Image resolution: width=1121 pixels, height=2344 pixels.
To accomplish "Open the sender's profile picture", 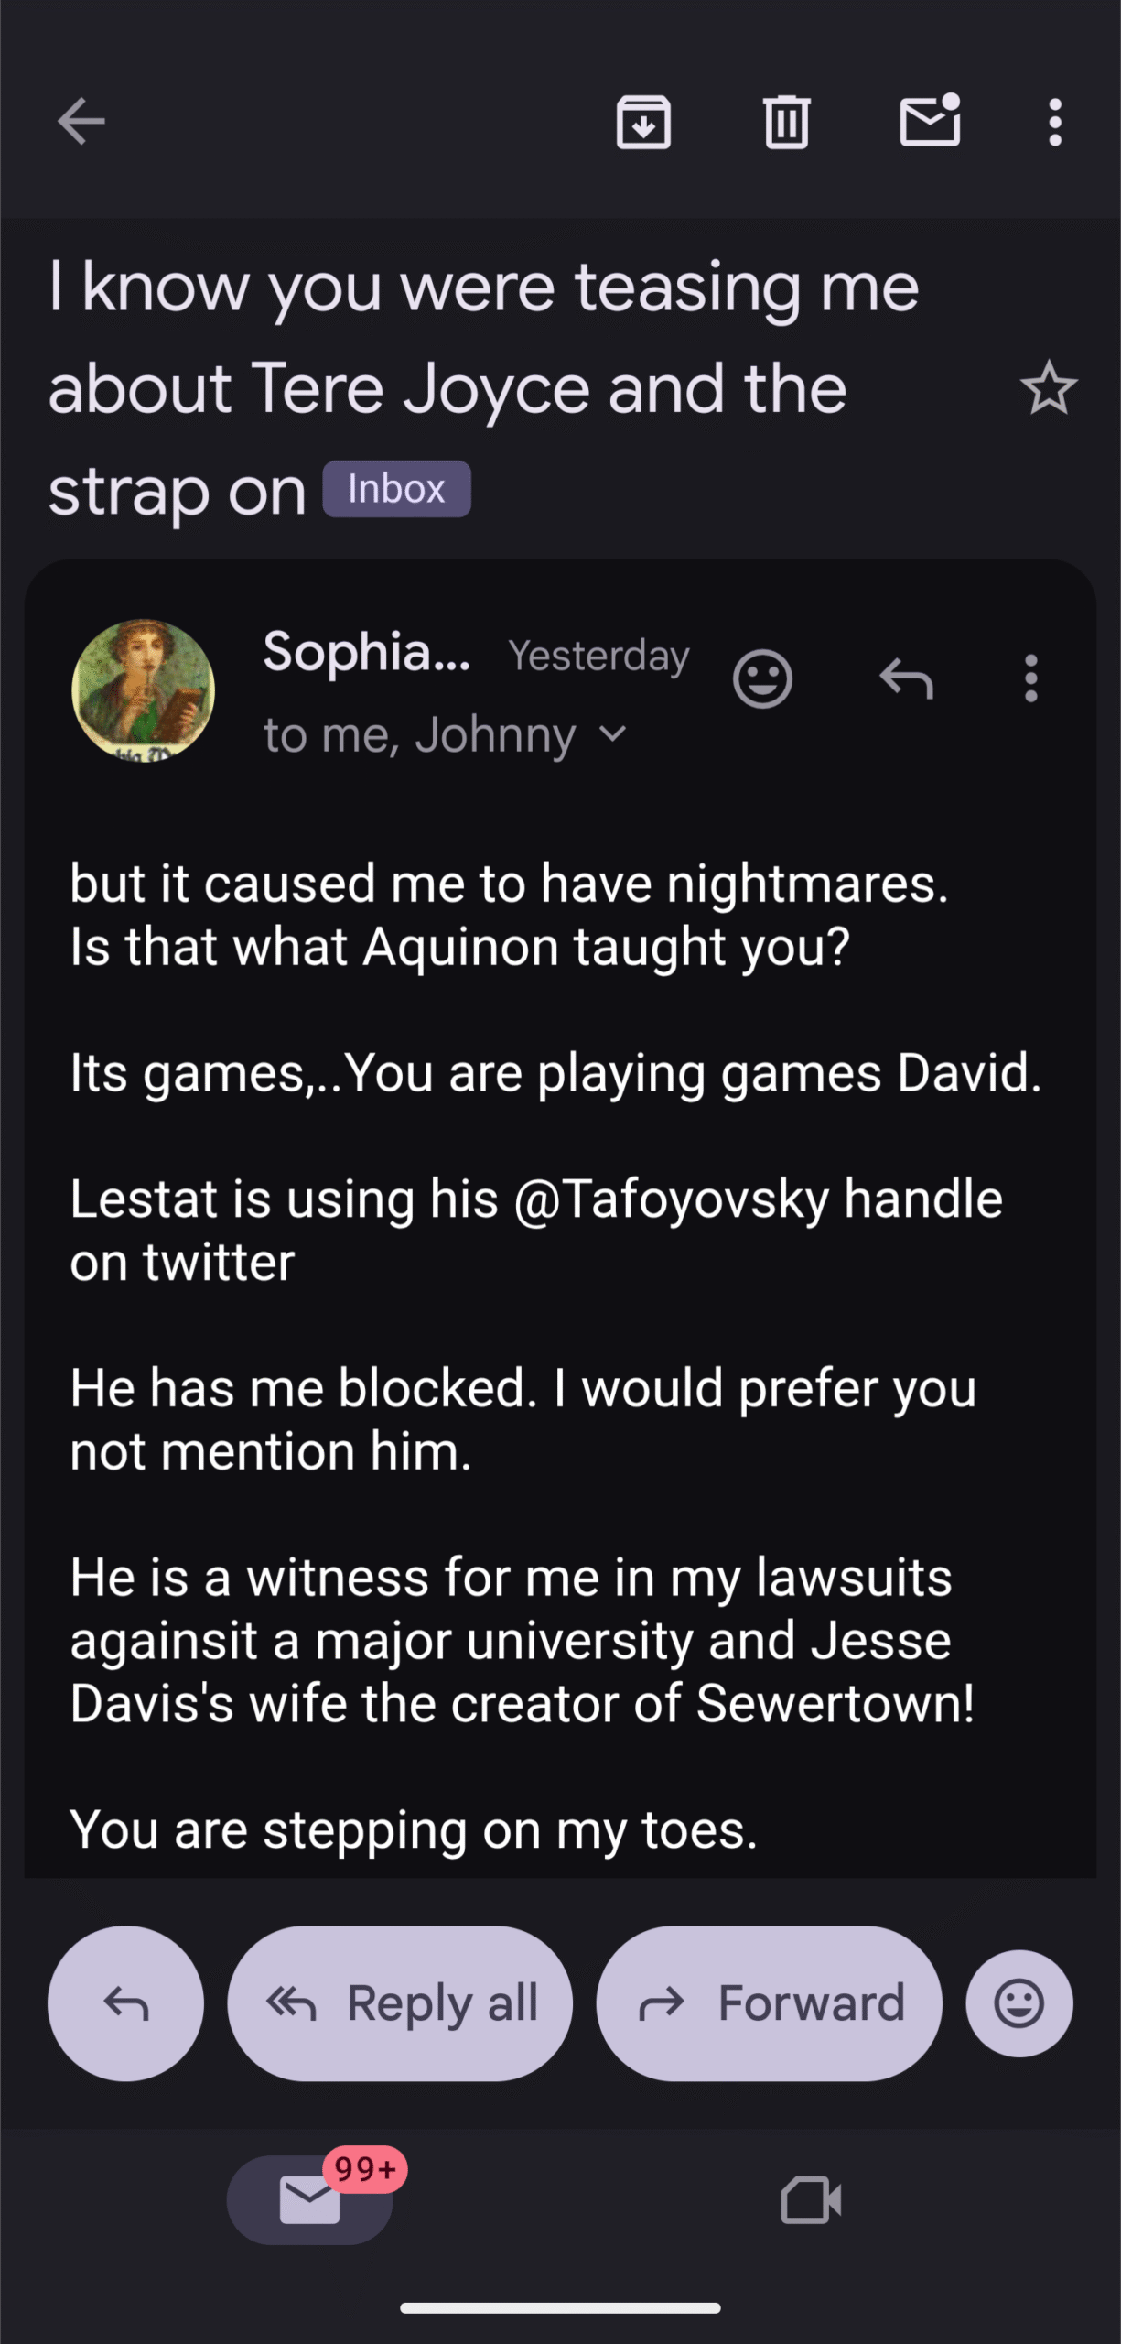I will (144, 691).
